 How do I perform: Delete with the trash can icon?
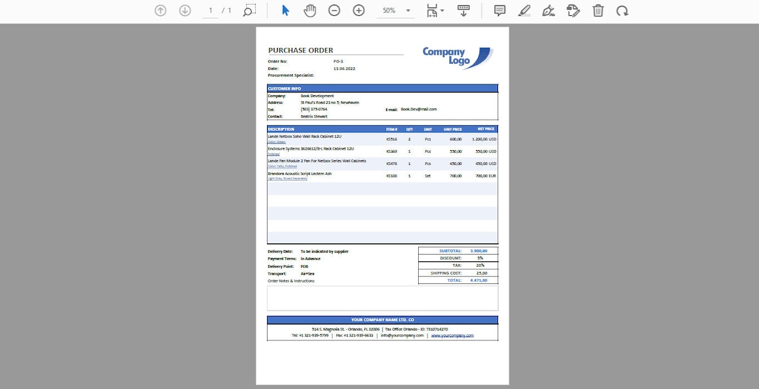pyautogui.click(x=599, y=11)
